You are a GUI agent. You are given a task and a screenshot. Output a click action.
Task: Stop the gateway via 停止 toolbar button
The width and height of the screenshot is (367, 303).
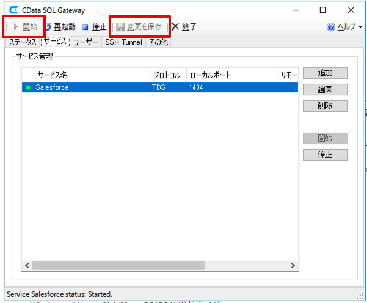click(94, 27)
